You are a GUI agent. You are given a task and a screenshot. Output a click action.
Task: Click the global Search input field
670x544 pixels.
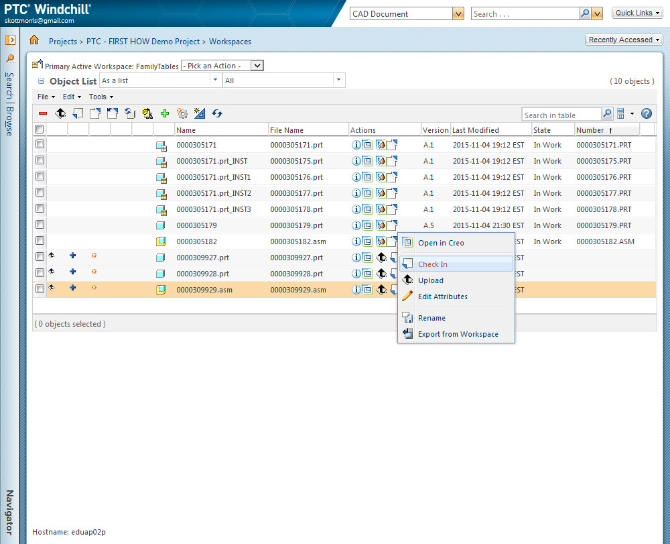(x=525, y=13)
